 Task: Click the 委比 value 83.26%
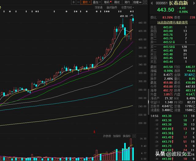[168, 17]
